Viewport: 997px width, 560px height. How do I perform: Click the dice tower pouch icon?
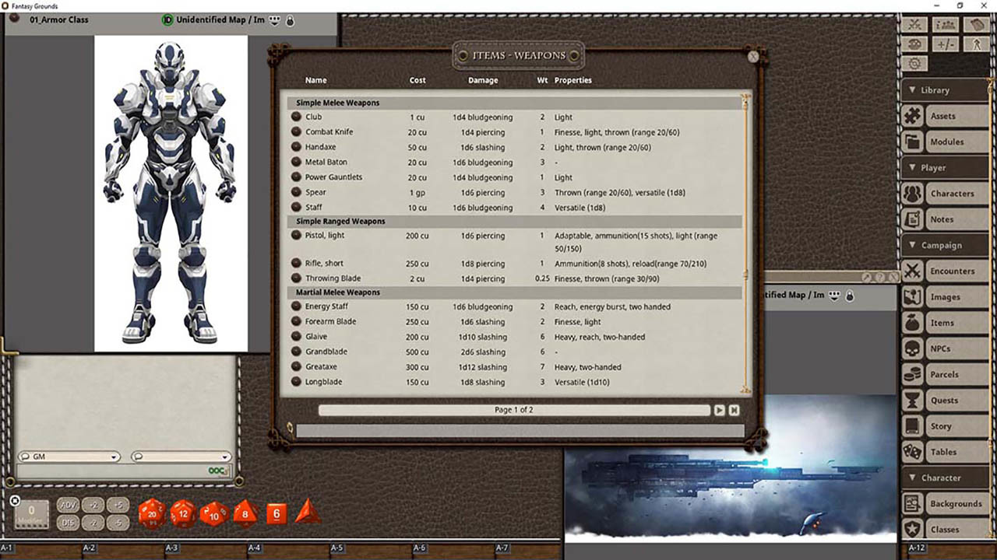point(914,44)
